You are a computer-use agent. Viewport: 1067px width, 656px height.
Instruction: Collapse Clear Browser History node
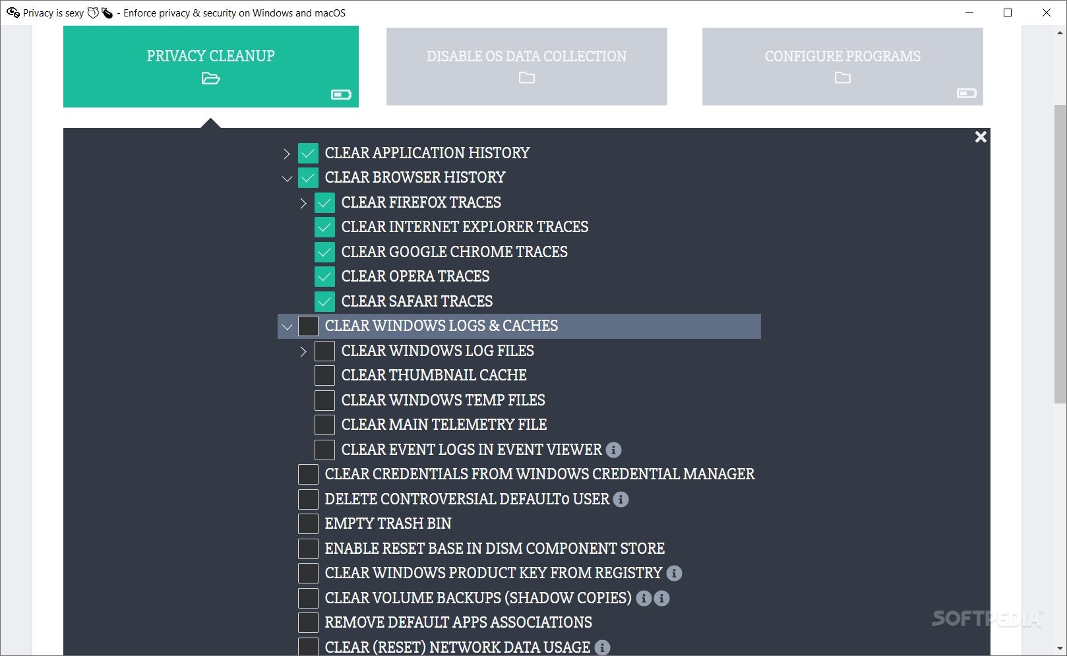pyautogui.click(x=287, y=179)
